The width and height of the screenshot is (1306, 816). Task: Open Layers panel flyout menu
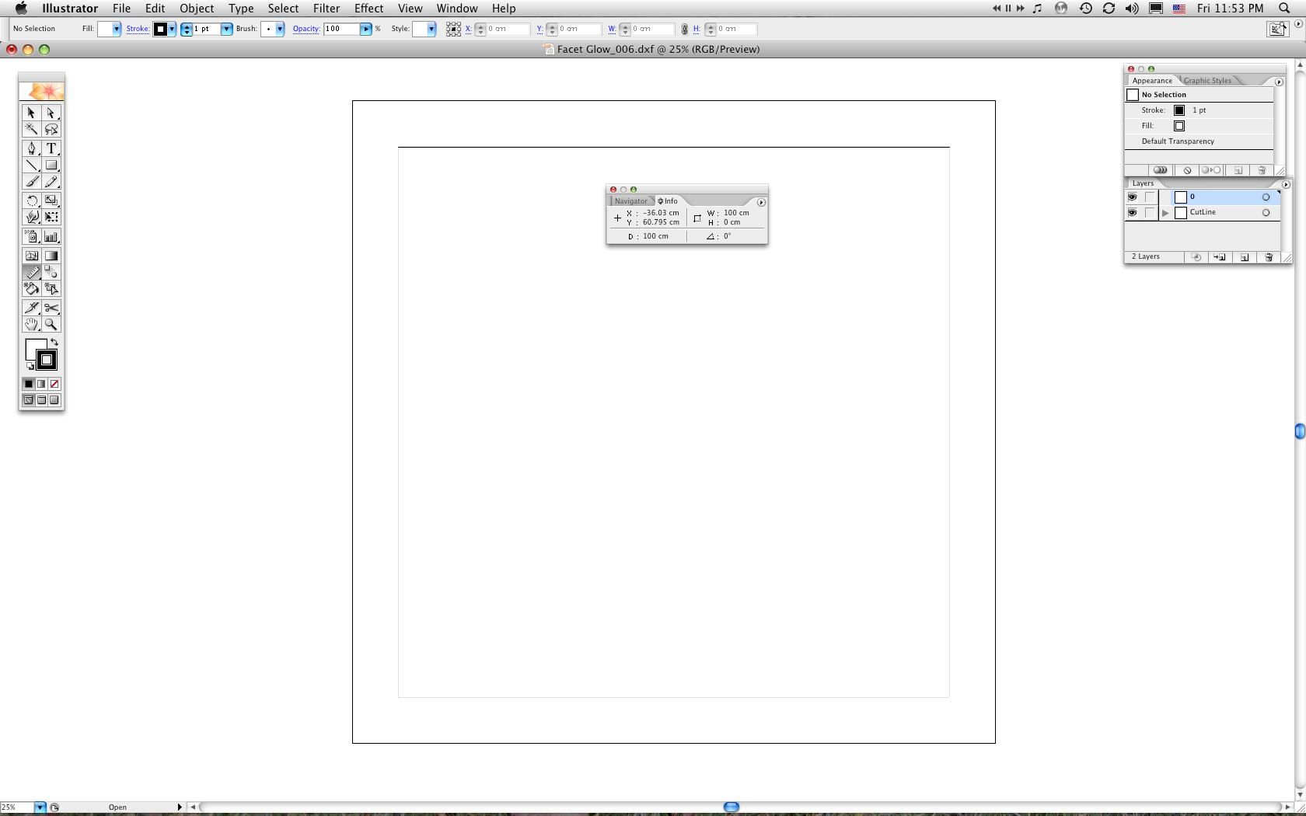coord(1286,184)
